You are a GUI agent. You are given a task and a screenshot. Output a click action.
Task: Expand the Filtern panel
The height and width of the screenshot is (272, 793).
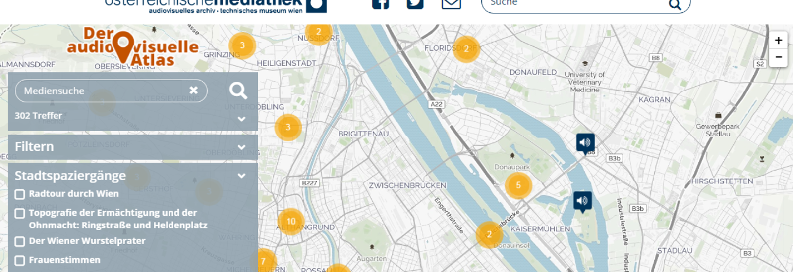(241, 147)
